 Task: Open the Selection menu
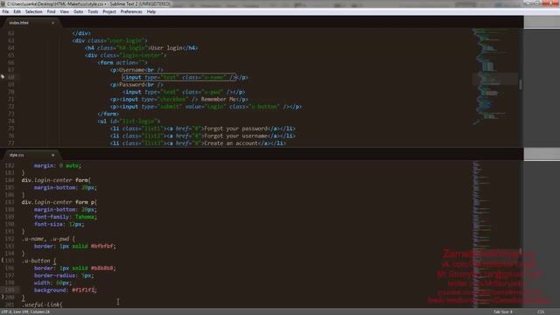click(33, 11)
